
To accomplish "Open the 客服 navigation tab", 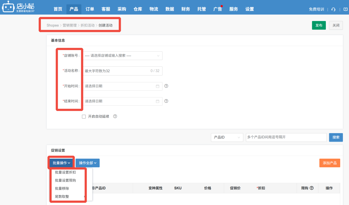I will click(x=106, y=9).
